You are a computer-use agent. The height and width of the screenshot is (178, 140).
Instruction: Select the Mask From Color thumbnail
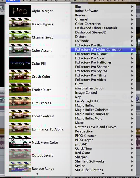20,142
